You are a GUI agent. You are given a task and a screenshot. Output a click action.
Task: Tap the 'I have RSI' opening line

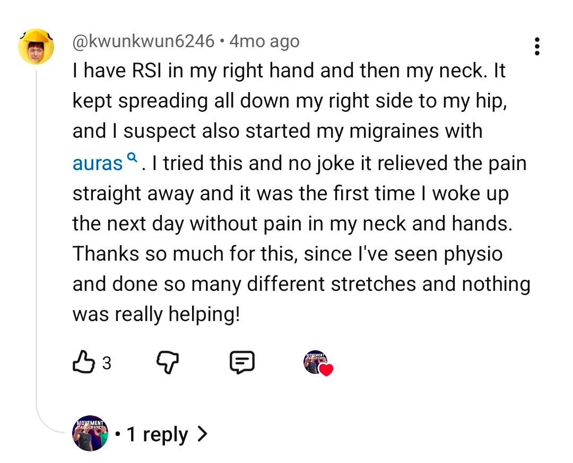(289, 70)
